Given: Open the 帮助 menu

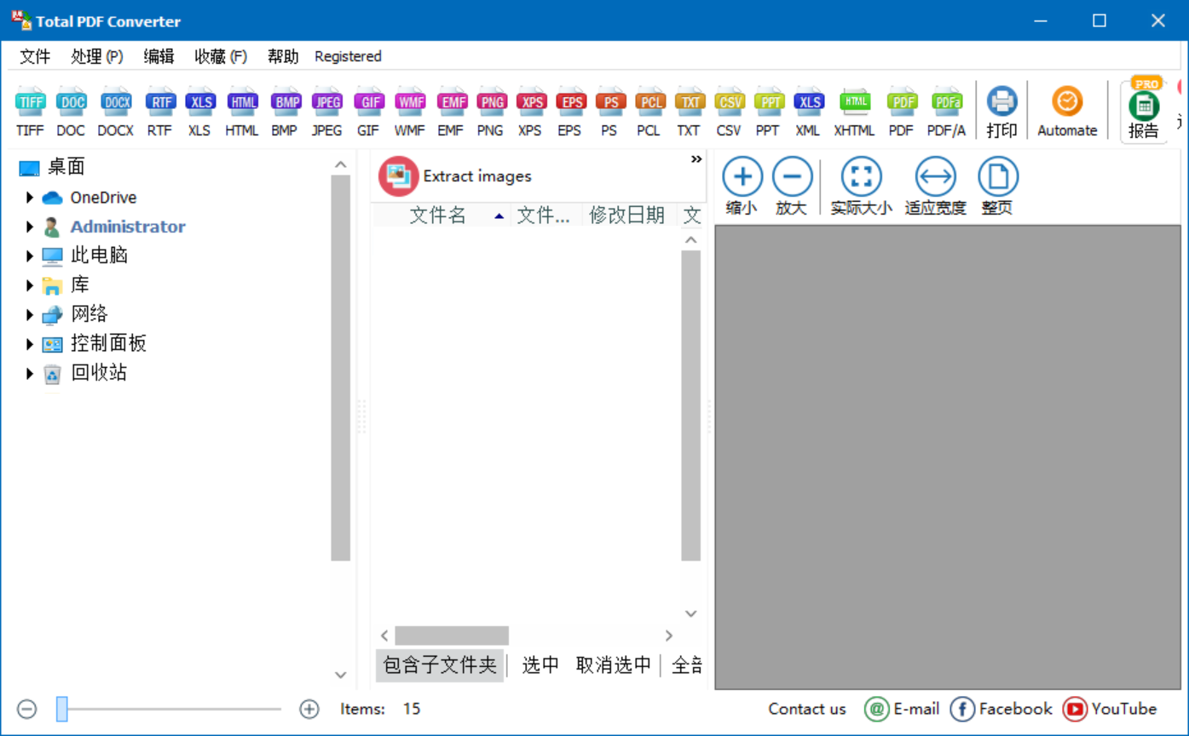Looking at the screenshot, I should point(283,56).
